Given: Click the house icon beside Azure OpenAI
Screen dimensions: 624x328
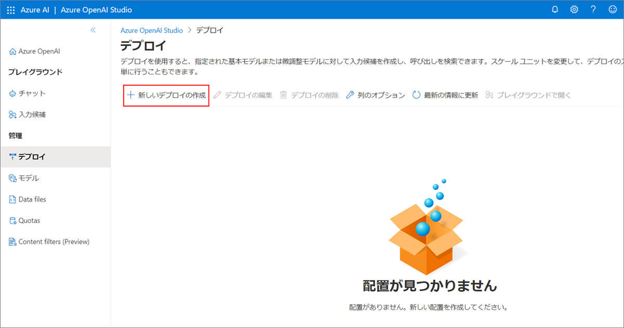Looking at the screenshot, I should tap(13, 51).
